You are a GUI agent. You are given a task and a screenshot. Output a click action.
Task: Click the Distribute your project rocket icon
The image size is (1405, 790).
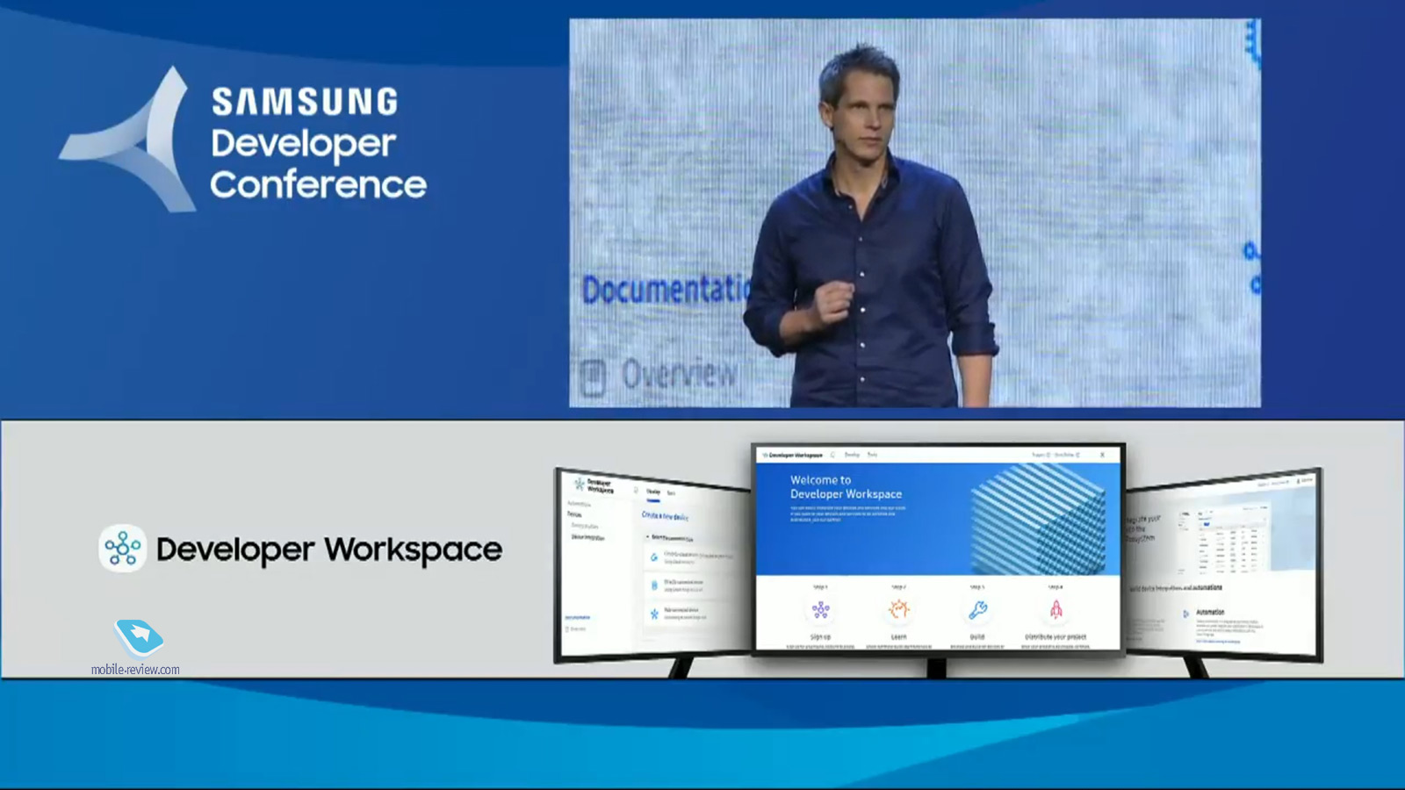point(1056,609)
